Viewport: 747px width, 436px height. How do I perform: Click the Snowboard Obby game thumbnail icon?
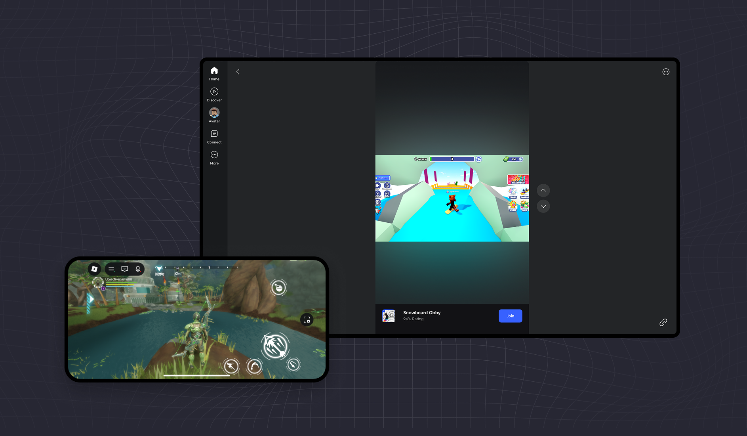pos(389,316)
